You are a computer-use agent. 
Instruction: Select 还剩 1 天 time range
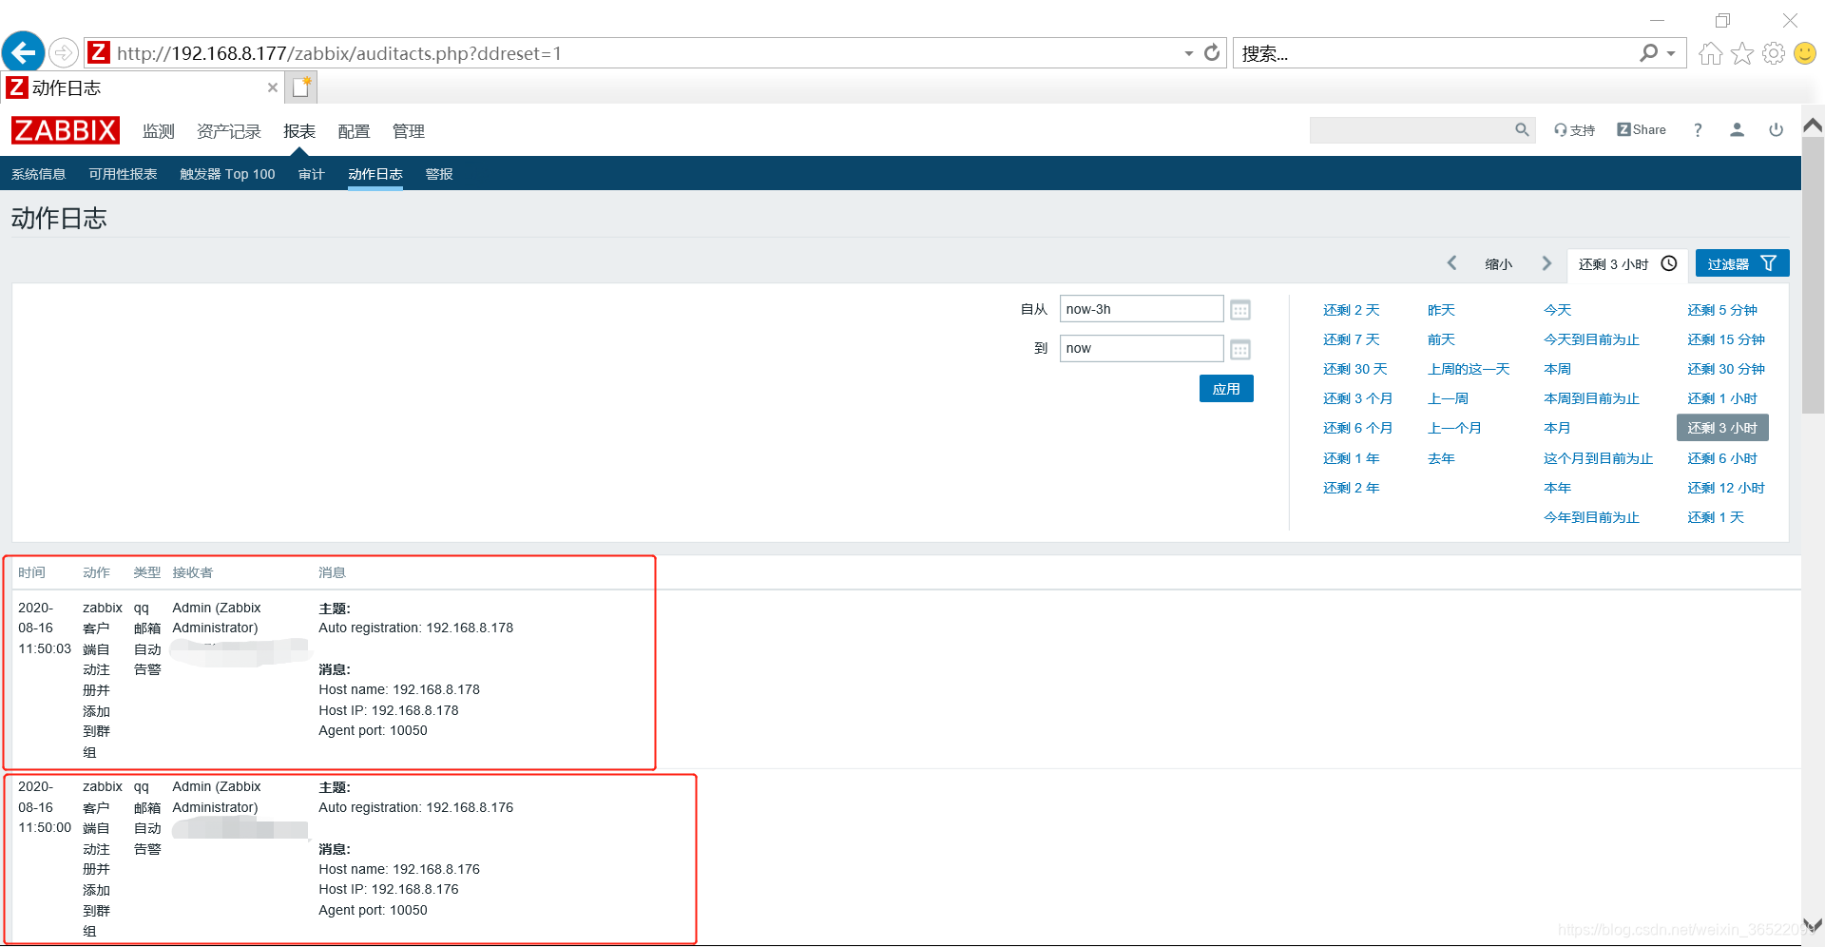[1715, 517]
